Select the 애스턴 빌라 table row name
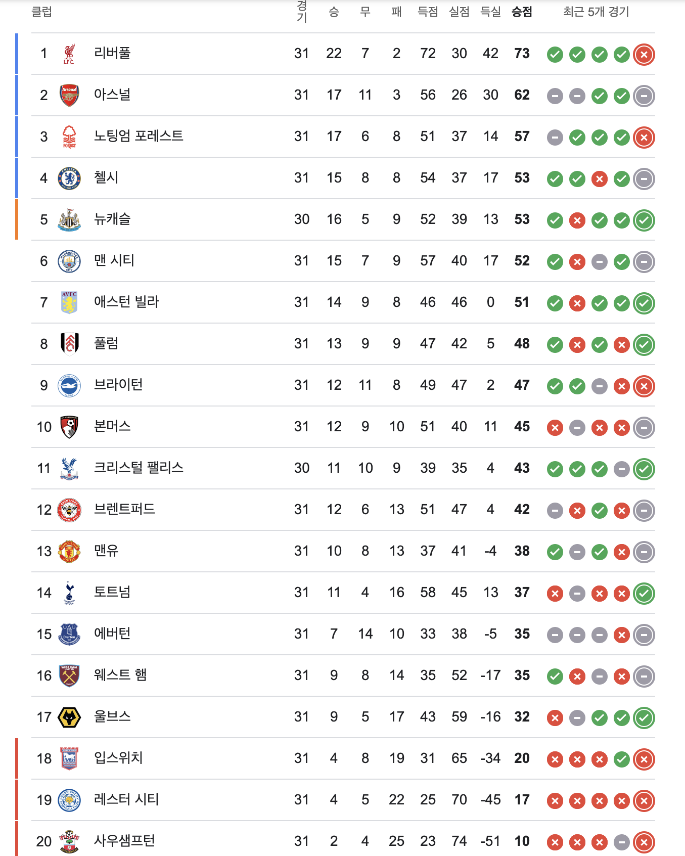The image size is (685, 856). click(x=126, y=302)
